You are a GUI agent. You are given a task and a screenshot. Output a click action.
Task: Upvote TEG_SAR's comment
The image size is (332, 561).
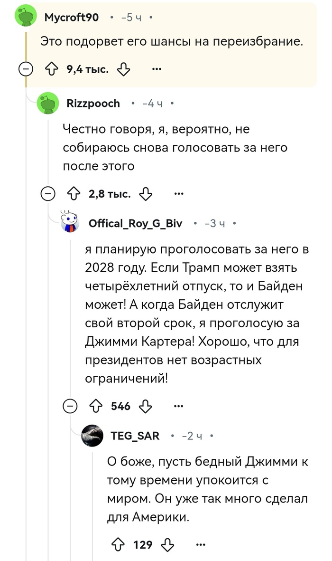tap(119, 544)
